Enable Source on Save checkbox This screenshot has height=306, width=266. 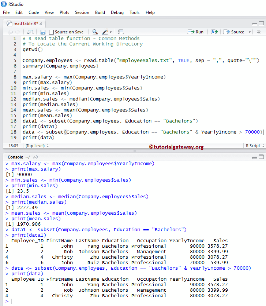pos(52,32)
